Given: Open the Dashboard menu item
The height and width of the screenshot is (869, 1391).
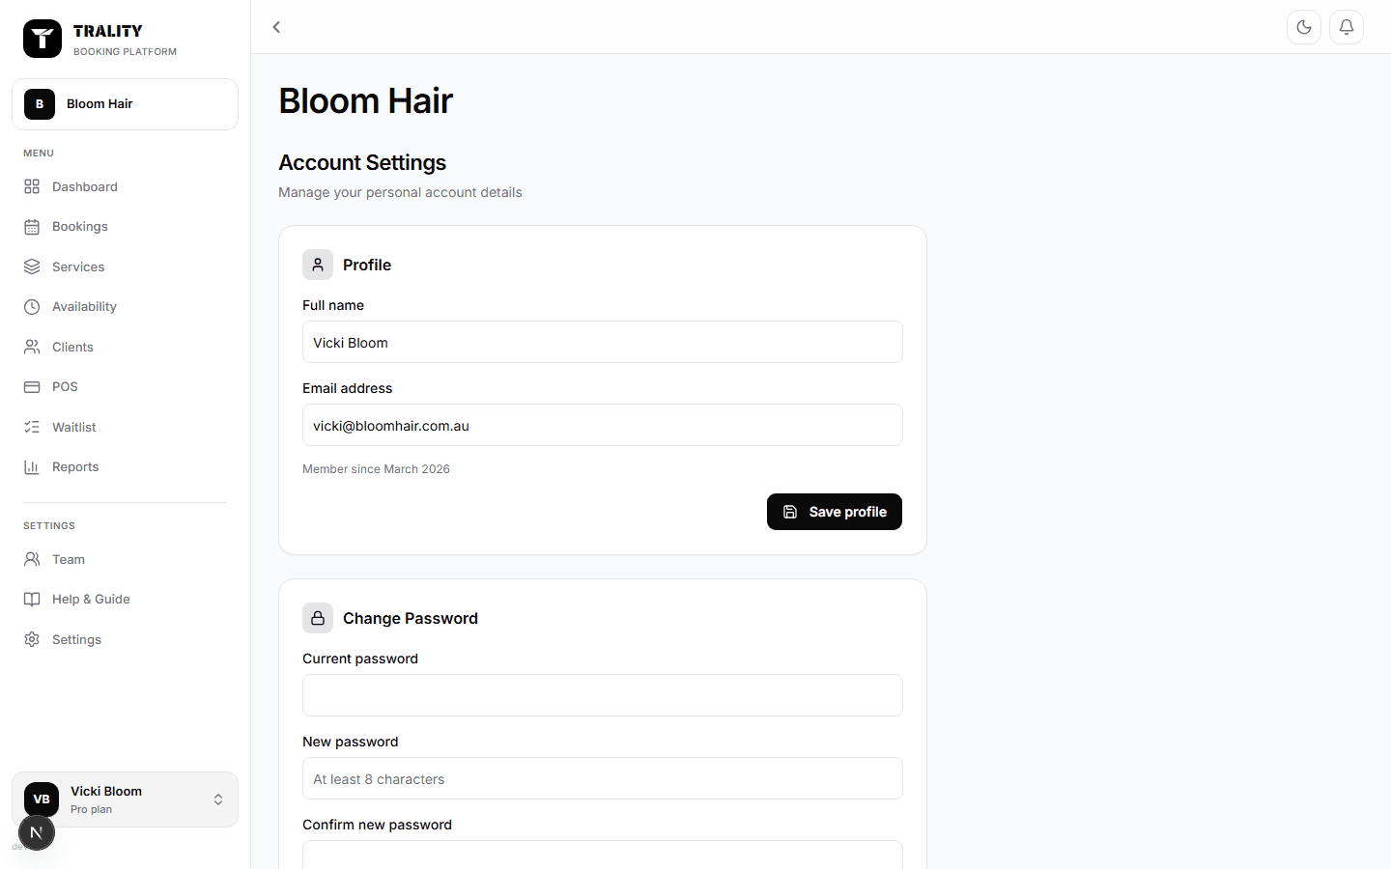Looking at the screenshot, I should pyautogui.click(x=125, y=186).
